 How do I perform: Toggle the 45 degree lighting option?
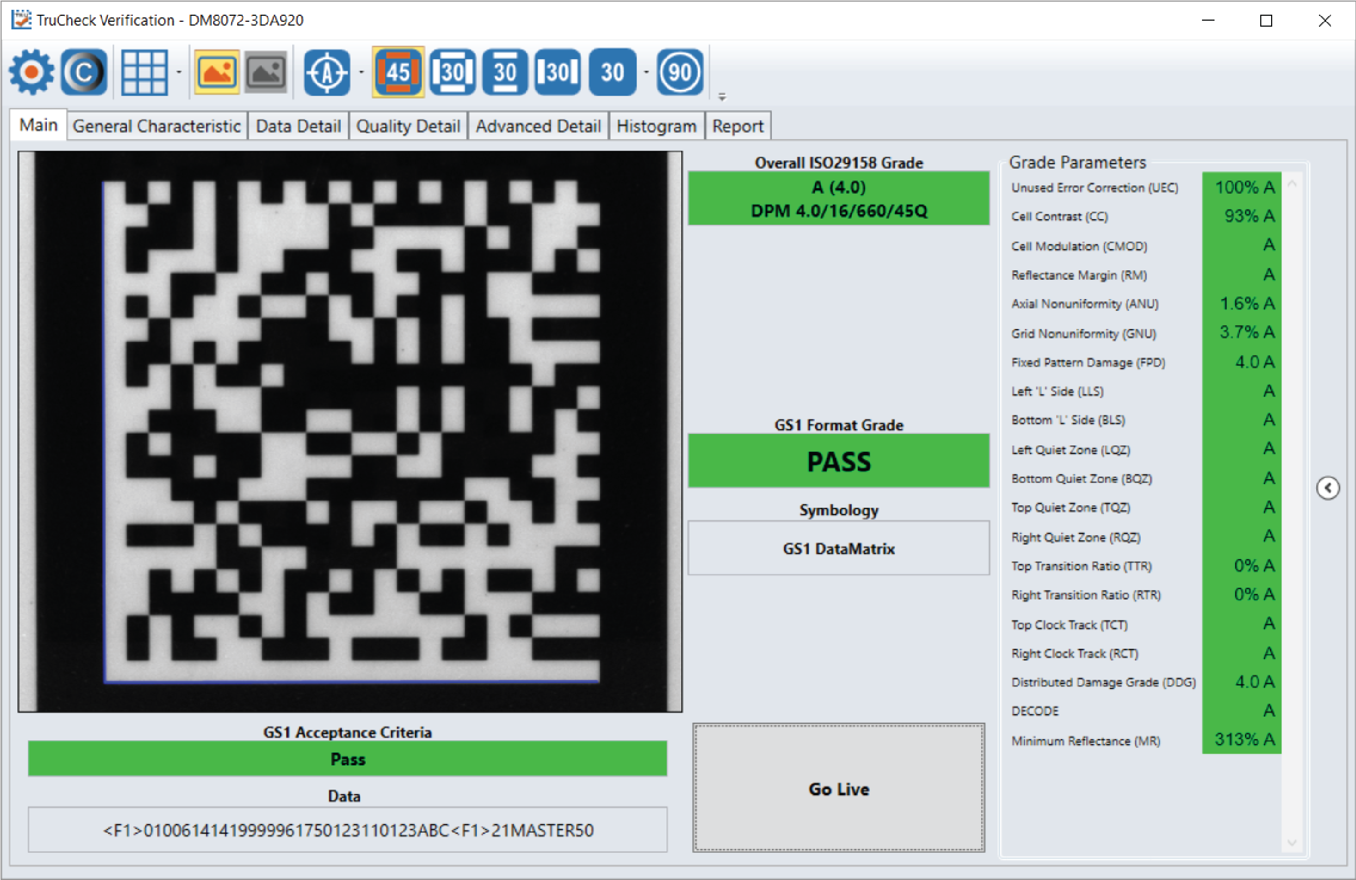[x=398, y=72]
